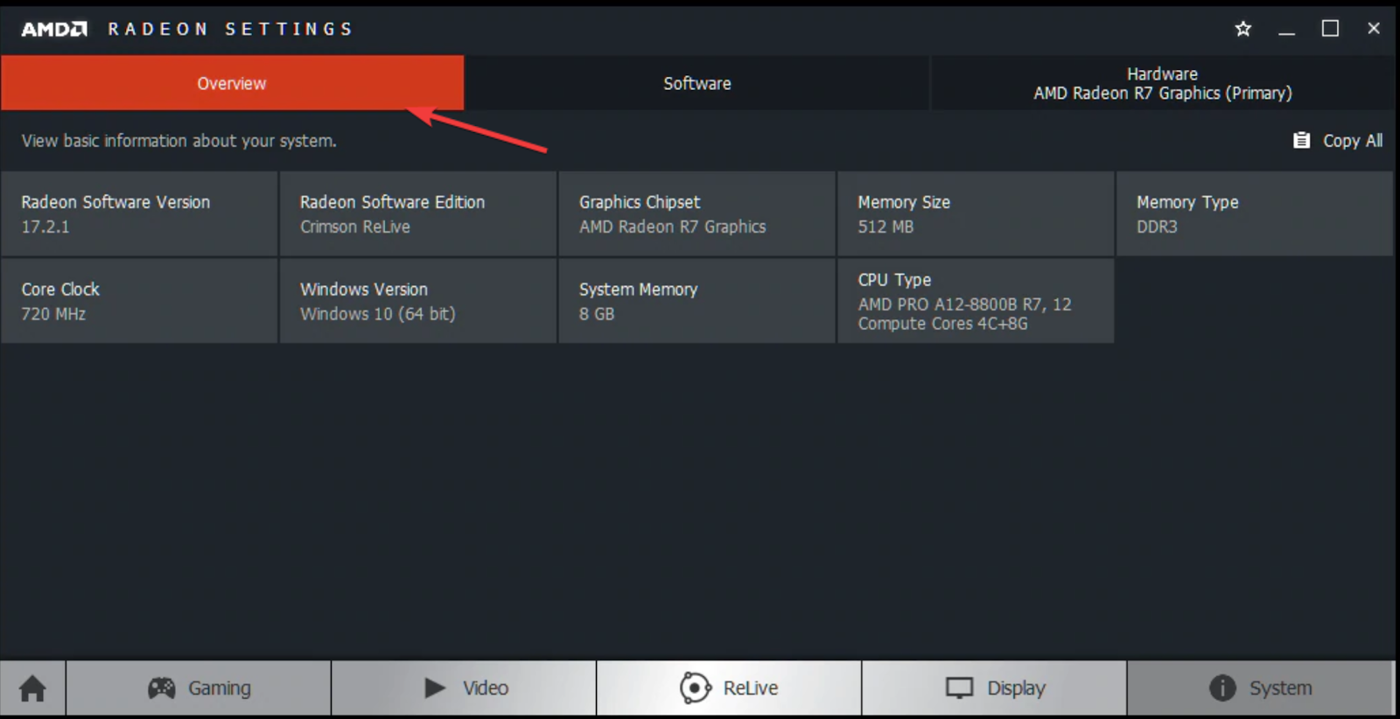
Task: Click the AMD logo
Action: pos(54,29)
